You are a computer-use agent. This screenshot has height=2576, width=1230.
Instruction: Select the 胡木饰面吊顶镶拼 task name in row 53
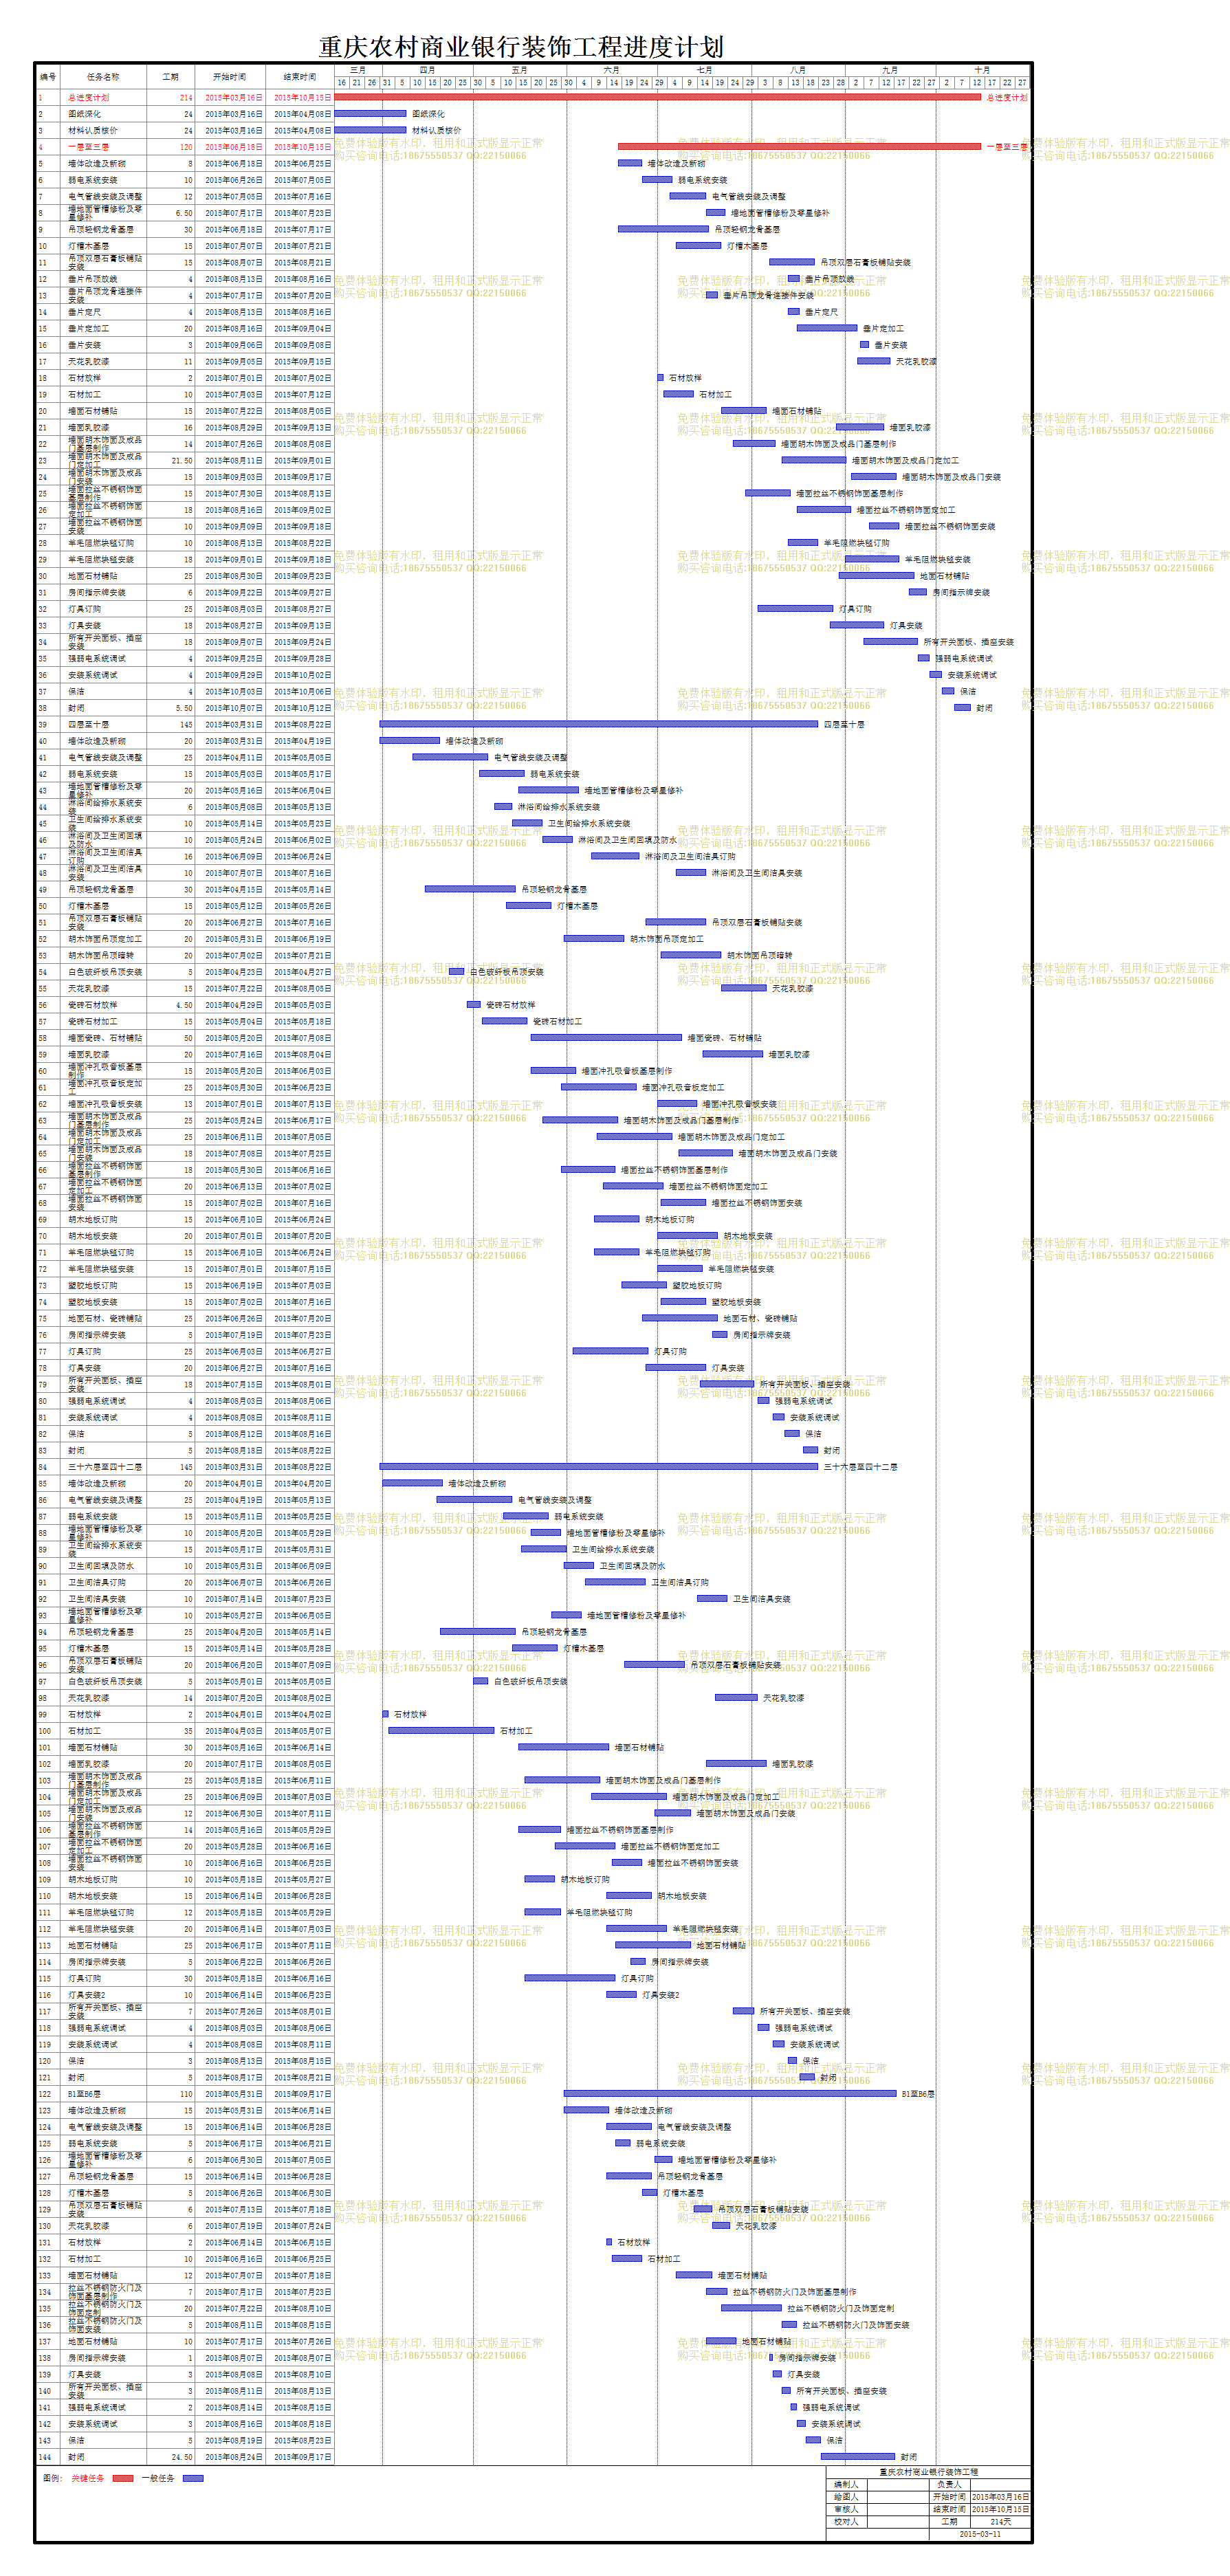[x=100, y=956]
